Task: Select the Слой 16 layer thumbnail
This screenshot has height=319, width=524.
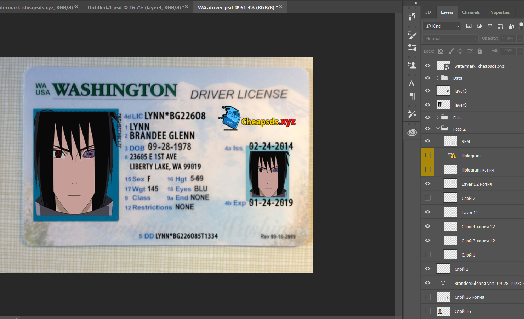Action: [x=443, y=311]
